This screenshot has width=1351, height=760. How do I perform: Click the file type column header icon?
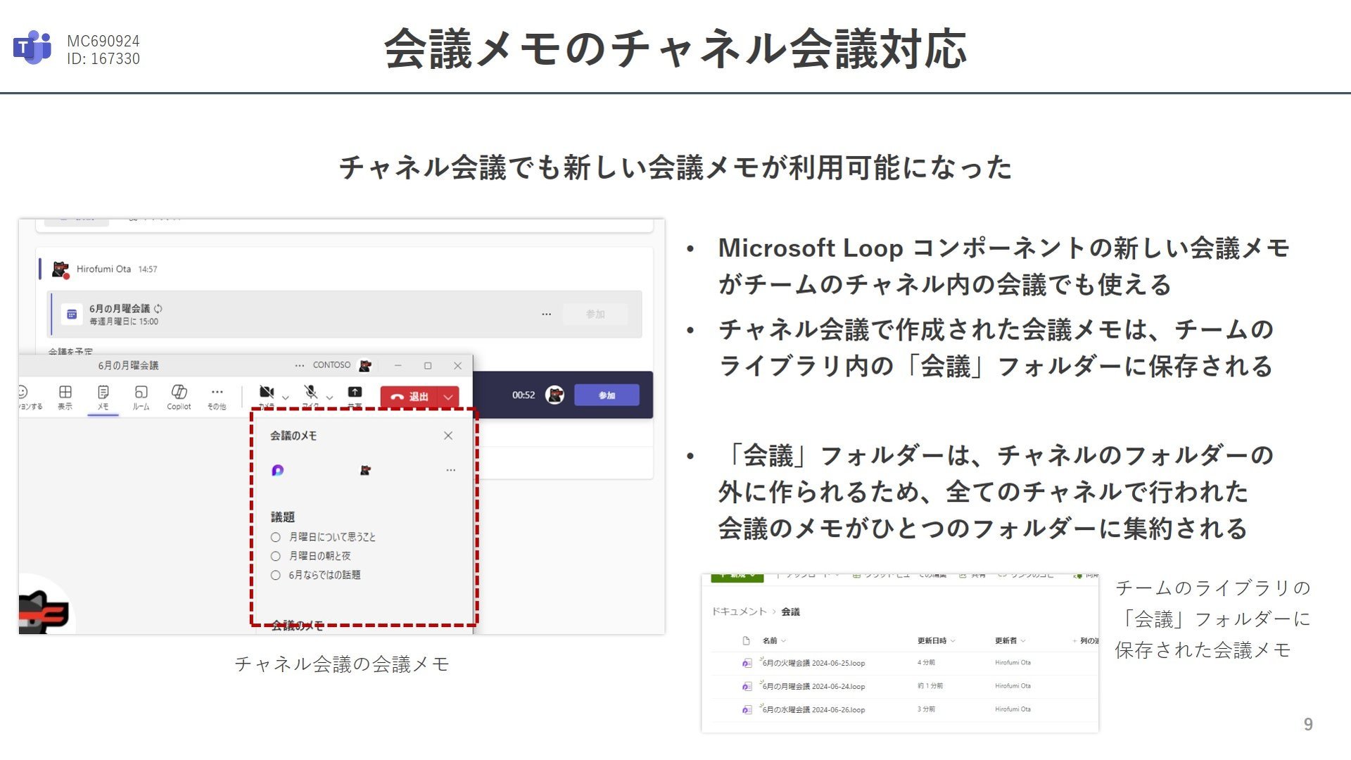point(747,640)
